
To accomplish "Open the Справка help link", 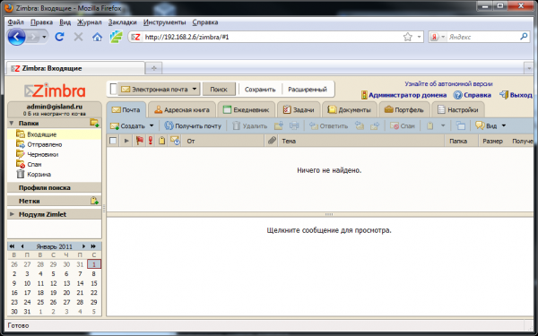I will [473, 95].
